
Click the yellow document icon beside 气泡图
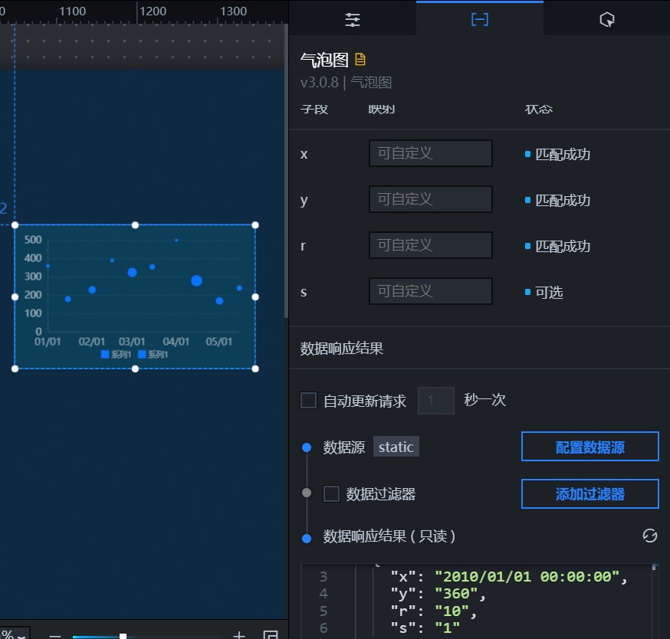(x=360, y=59)
